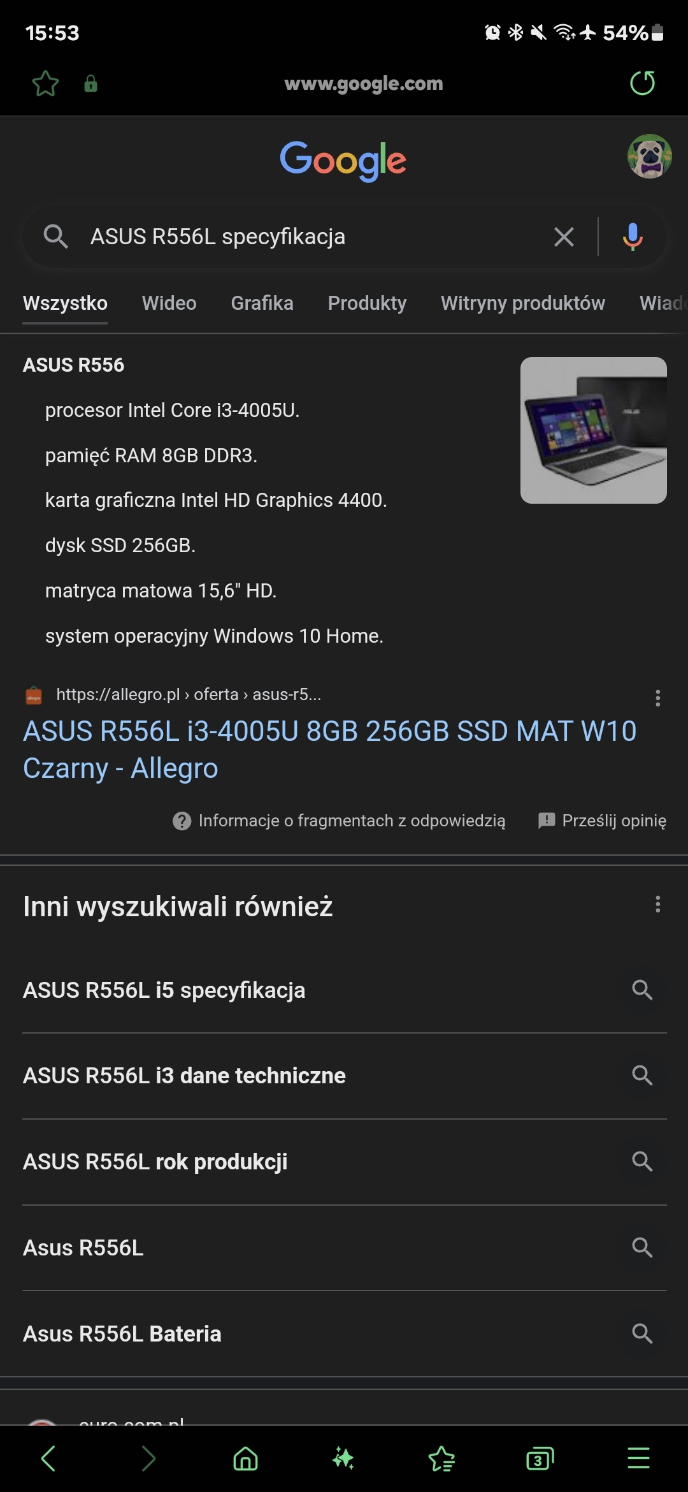Search for ASUS R556L rok produkcji
The image size is (688, 1492).
(x=345, y=1162)
